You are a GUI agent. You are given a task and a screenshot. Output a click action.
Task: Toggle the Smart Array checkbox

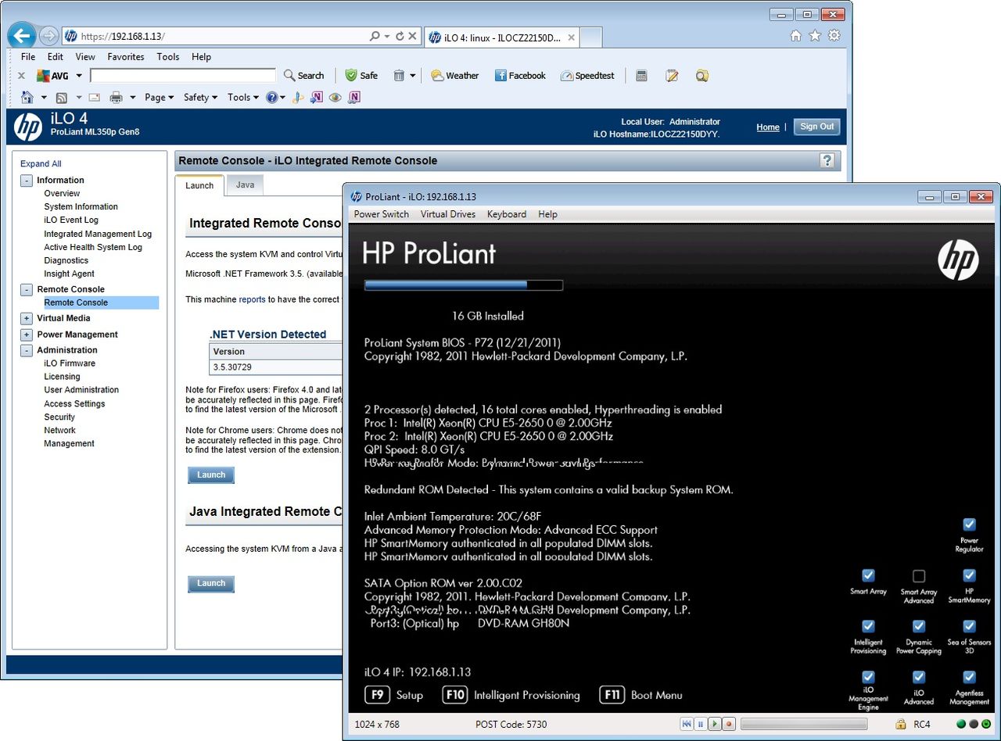[x=868, y=575]
